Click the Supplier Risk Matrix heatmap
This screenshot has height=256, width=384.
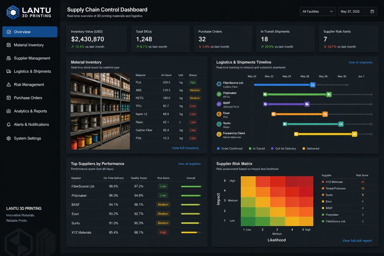coord(277,201)
